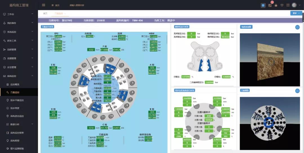This screenshot has height=153, width=304.
Task: Open the theme shirt icon
Action: click(282, 5)
